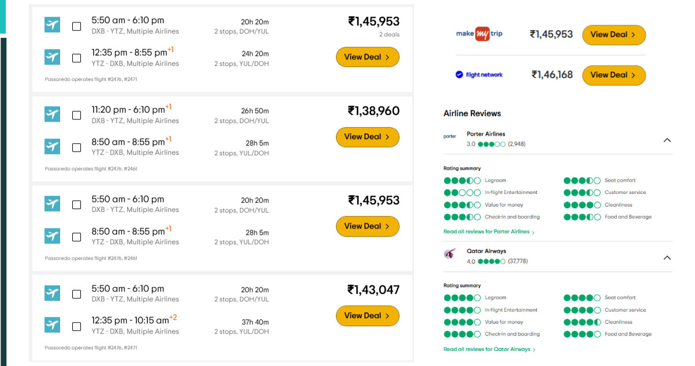Open Read all reviews for Qatar Airways

coord(487,349)
